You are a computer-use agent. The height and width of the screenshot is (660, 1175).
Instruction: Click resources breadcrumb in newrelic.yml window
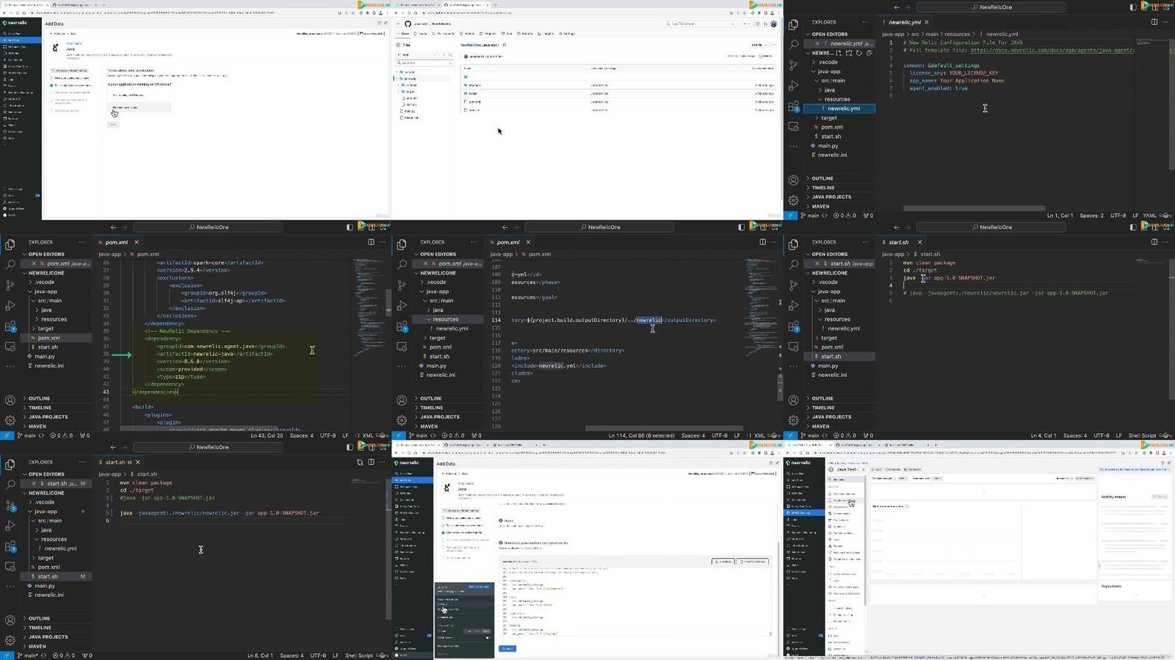tap(957, 34)
